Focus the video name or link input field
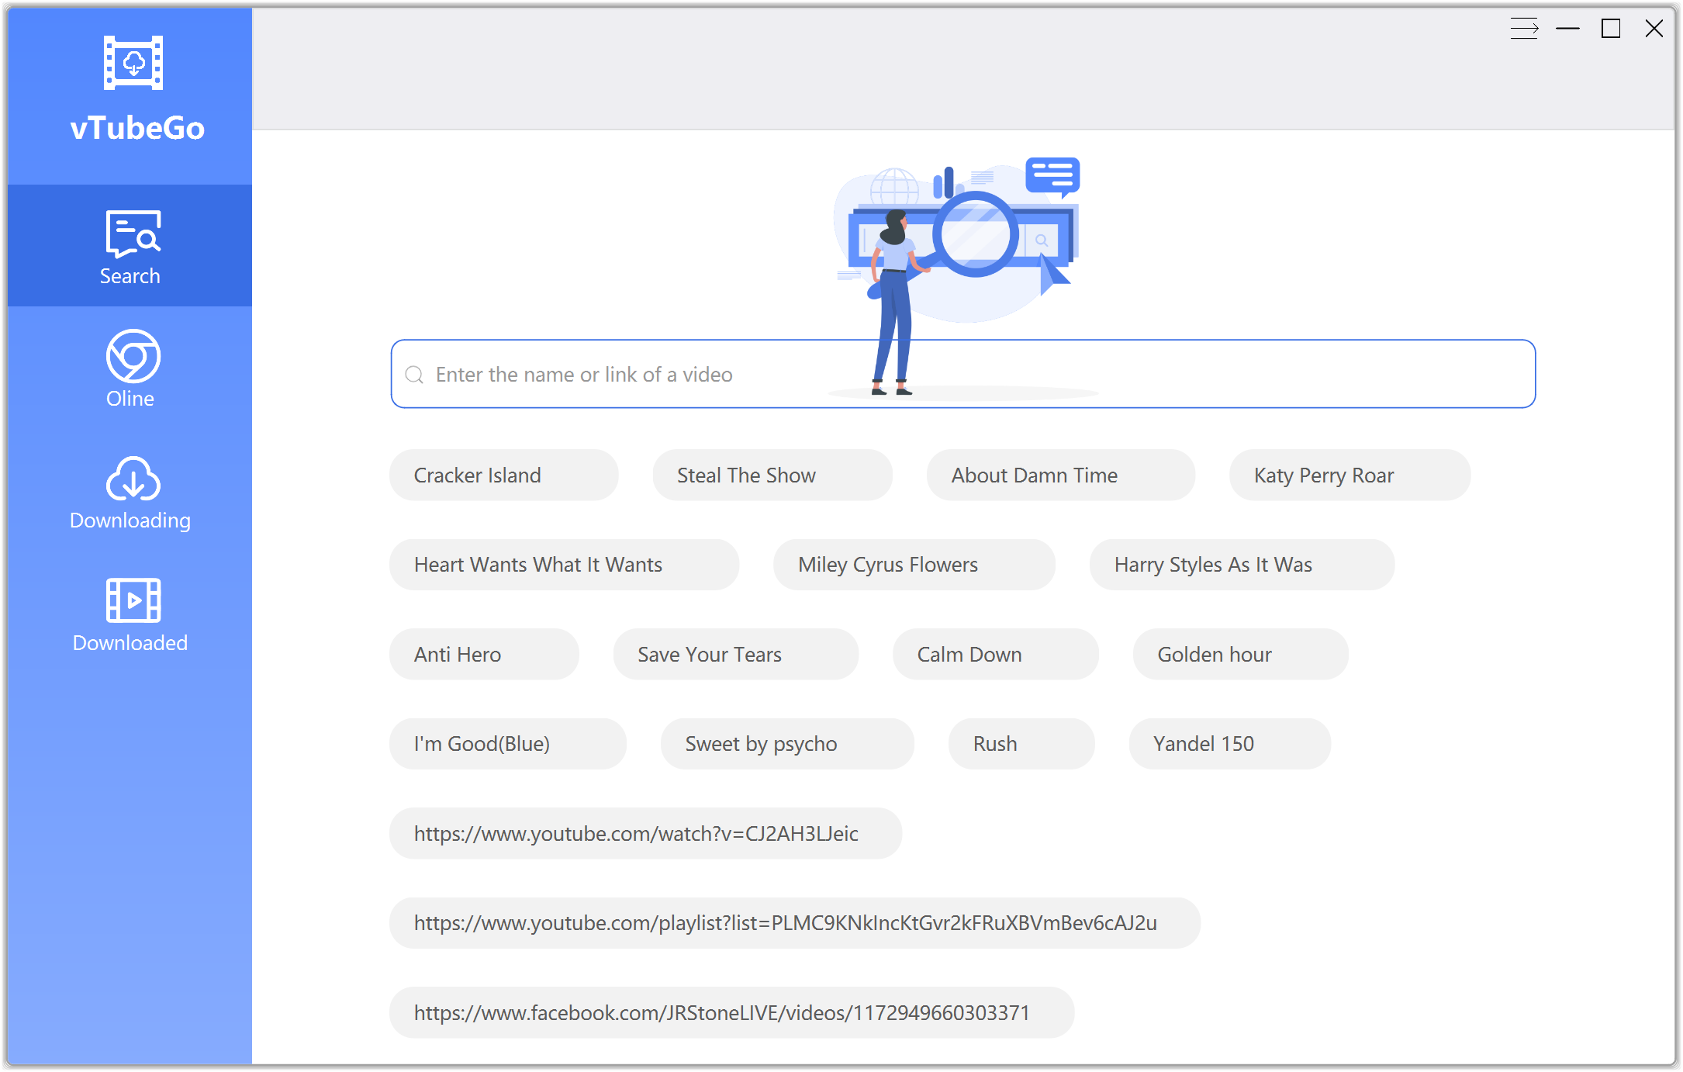The image size is (1683, 1072). pyautogui.click(x=962, y=374)
